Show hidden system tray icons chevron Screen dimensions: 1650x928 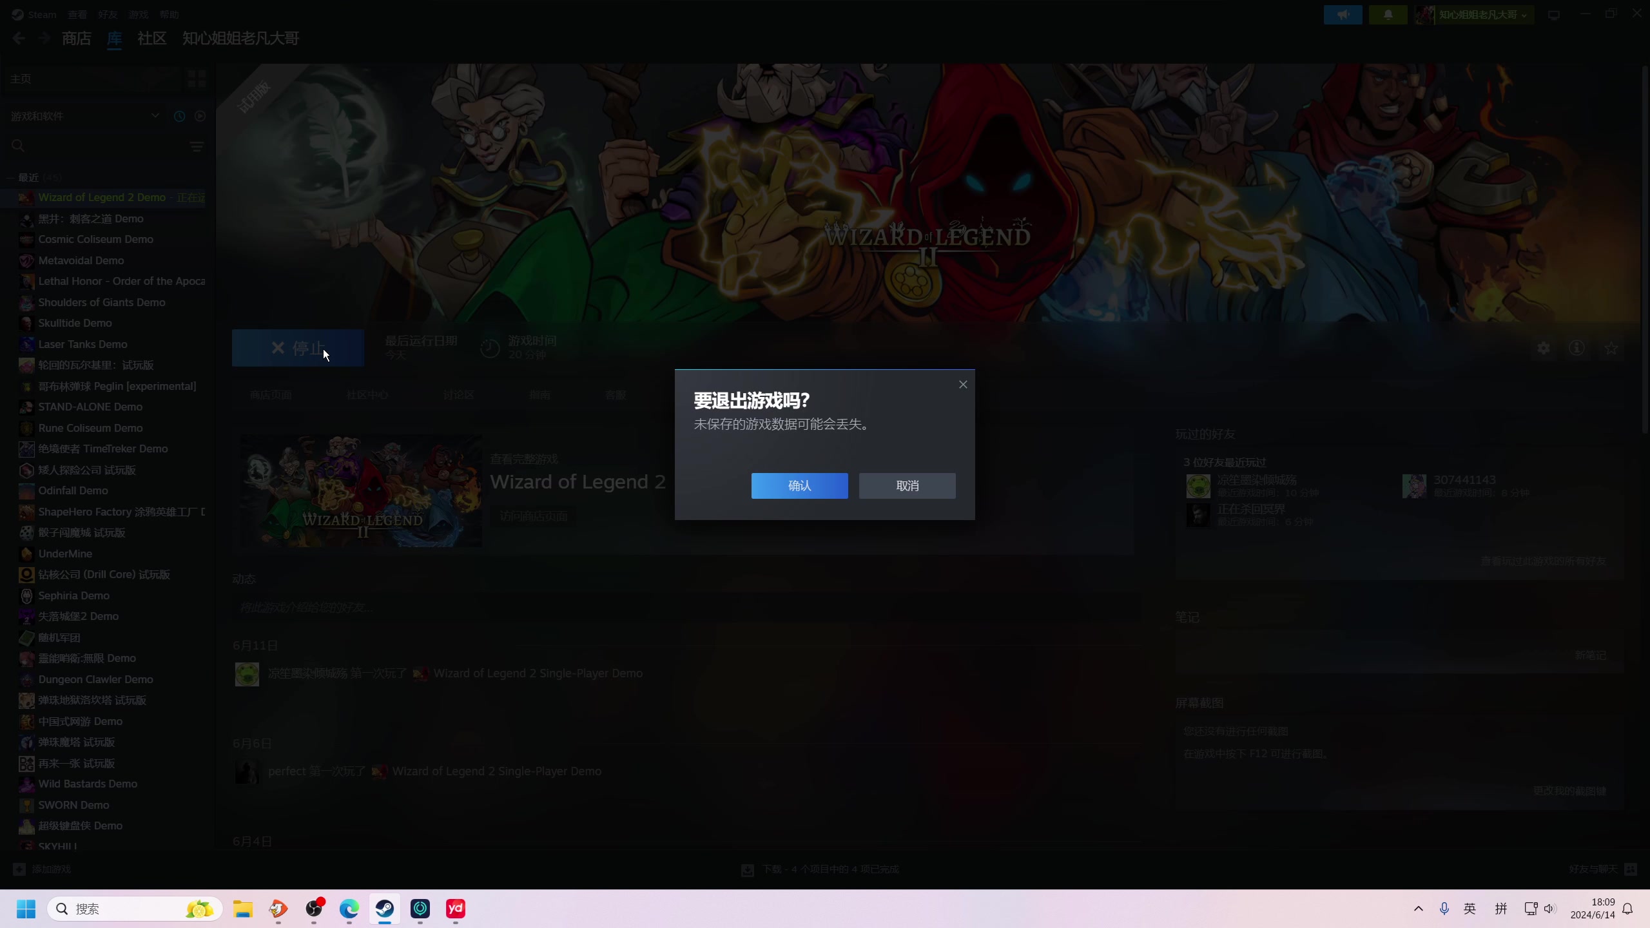1419,909
